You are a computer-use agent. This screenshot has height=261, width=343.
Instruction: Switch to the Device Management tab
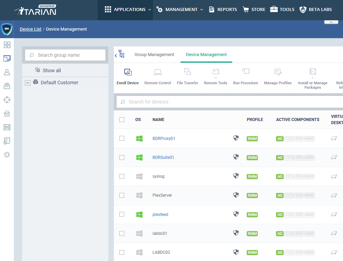coord(206,55)
